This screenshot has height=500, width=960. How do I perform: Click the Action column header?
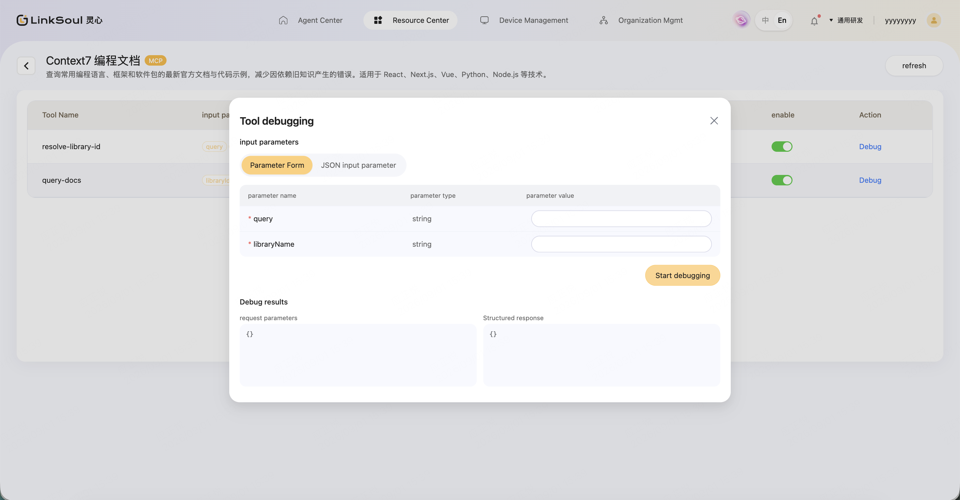point(870,115)
